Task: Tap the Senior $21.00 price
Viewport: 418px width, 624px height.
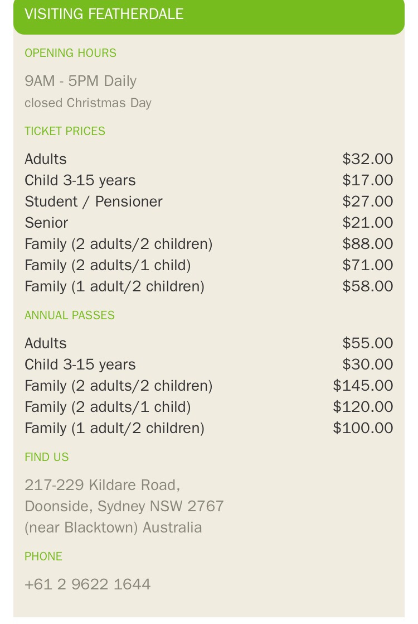Action: pyautogui.click(x=367, y=223)
